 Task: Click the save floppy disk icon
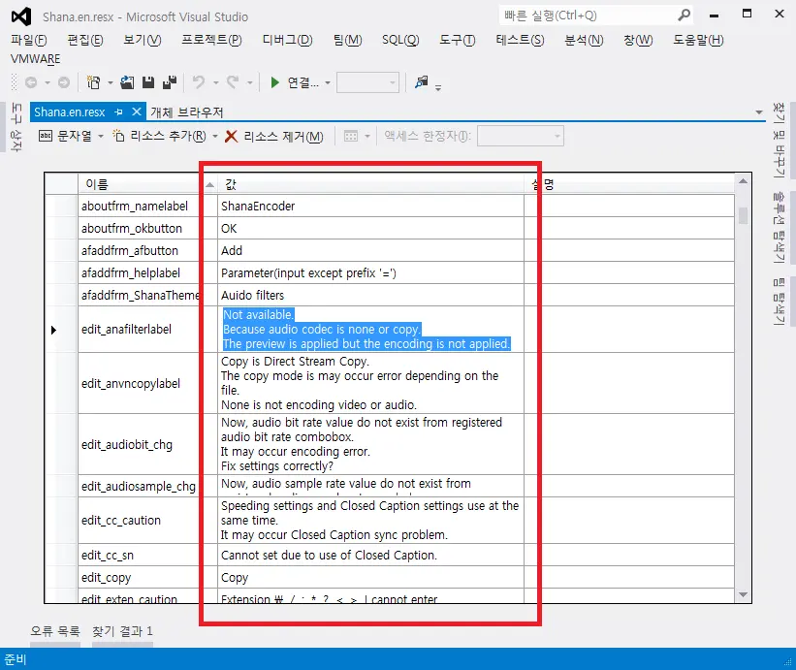147,82
